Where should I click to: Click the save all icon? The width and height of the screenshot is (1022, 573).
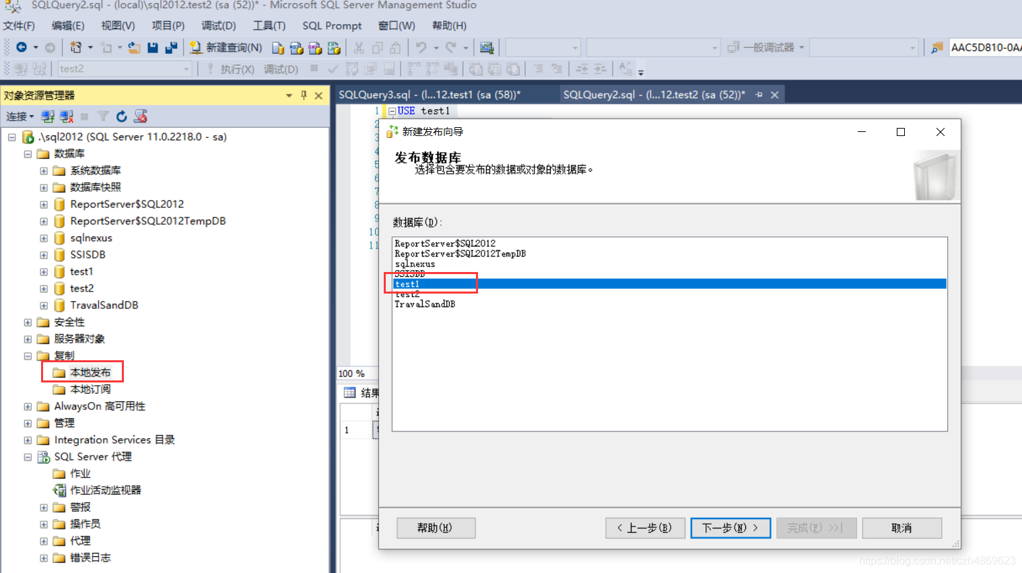coord(171,47)
